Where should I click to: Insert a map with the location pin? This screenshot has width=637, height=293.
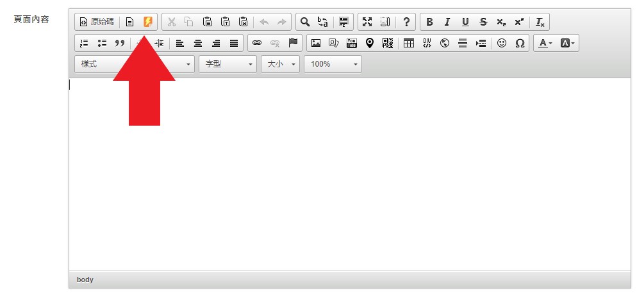[370, 43]
